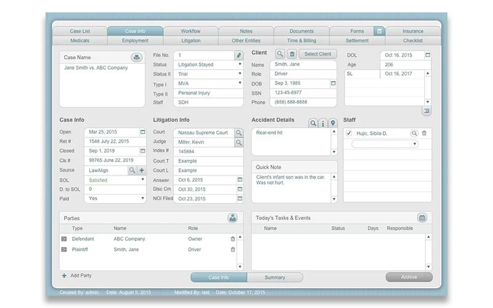This screenshot has height=308, width=493.
Task: Delete ABC Company party with trash icon
Action: [233, 239]
